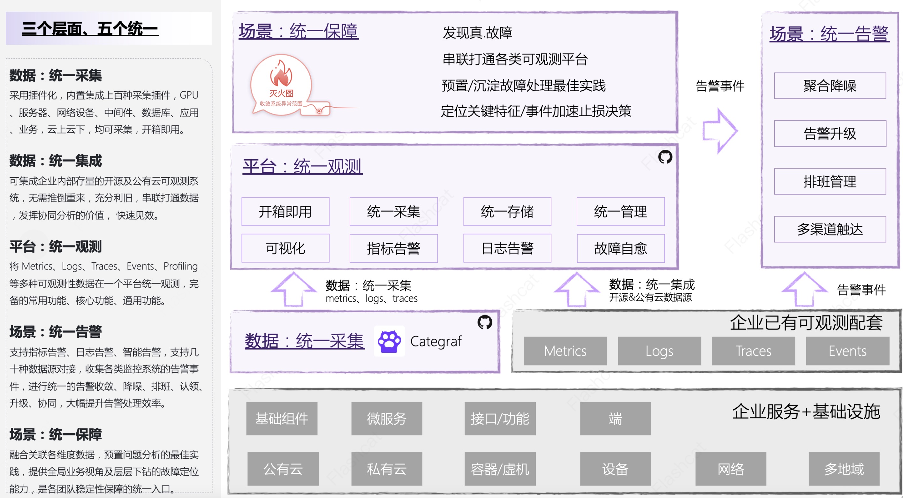Click the text 定位关键特征/事件加速止损决策
Viewport: 903px width, 498px height.
tap(536, 111)
